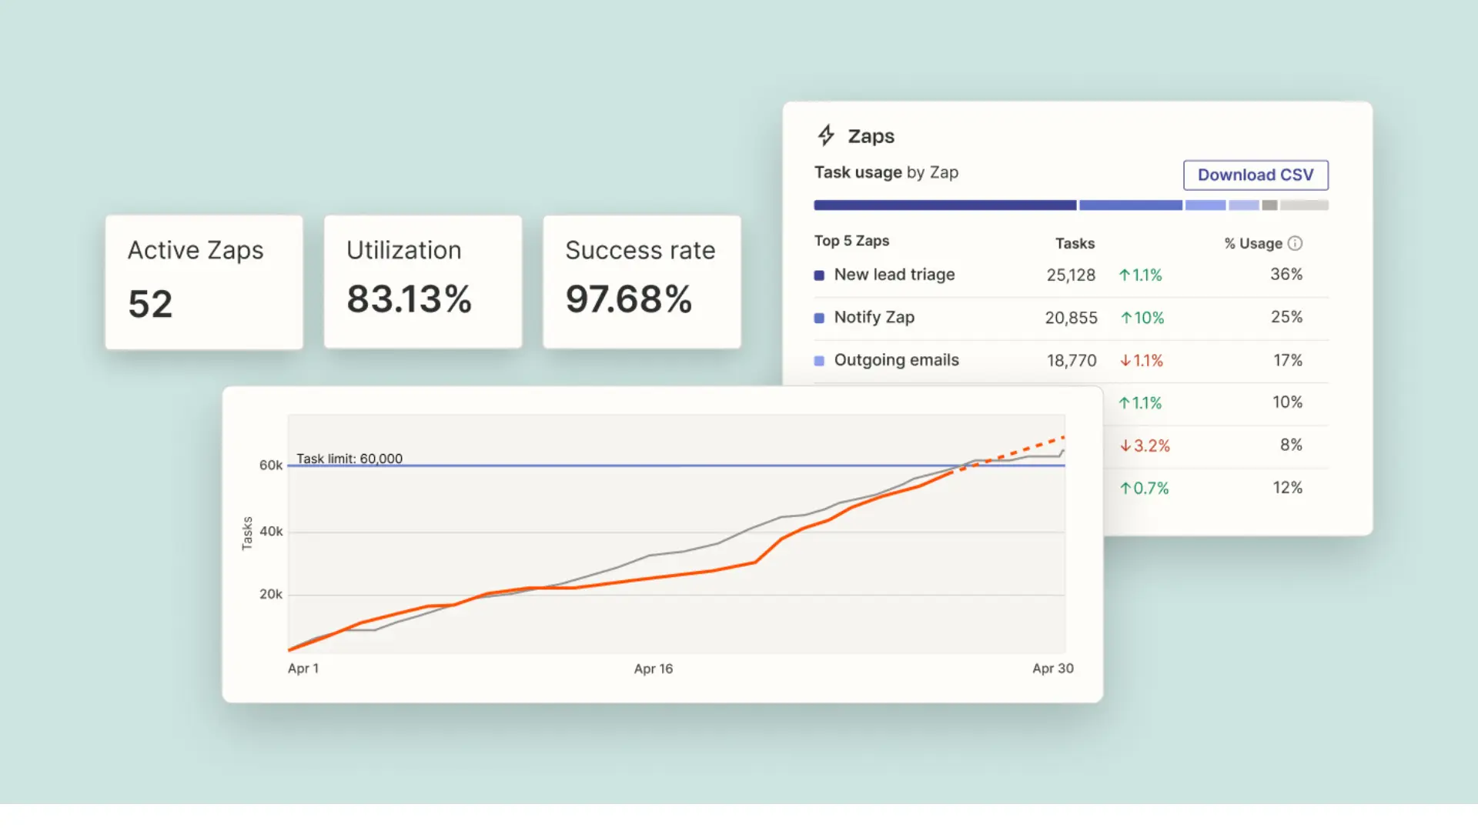The height and width of the screenshot is (831, 1478).
Task: Open the Utilization 83.13% card
Action: coord(423,282)
